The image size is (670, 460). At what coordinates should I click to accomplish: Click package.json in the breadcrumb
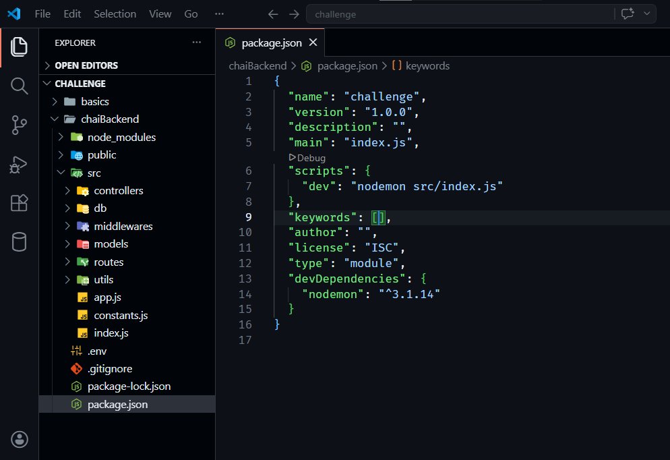point(347,66)
